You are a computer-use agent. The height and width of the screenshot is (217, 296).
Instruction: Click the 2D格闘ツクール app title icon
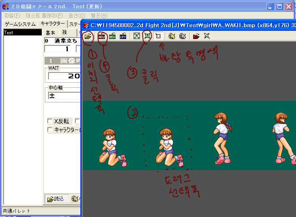6,6
